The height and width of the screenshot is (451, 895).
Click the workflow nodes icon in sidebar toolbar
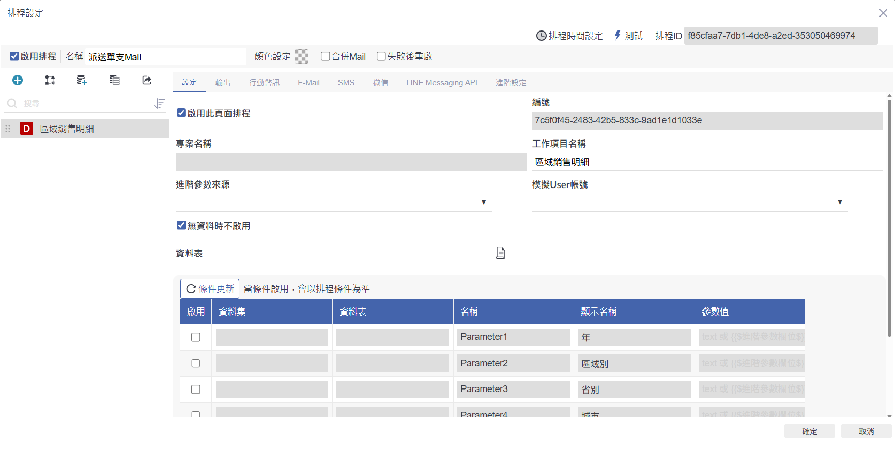[50, 80]
